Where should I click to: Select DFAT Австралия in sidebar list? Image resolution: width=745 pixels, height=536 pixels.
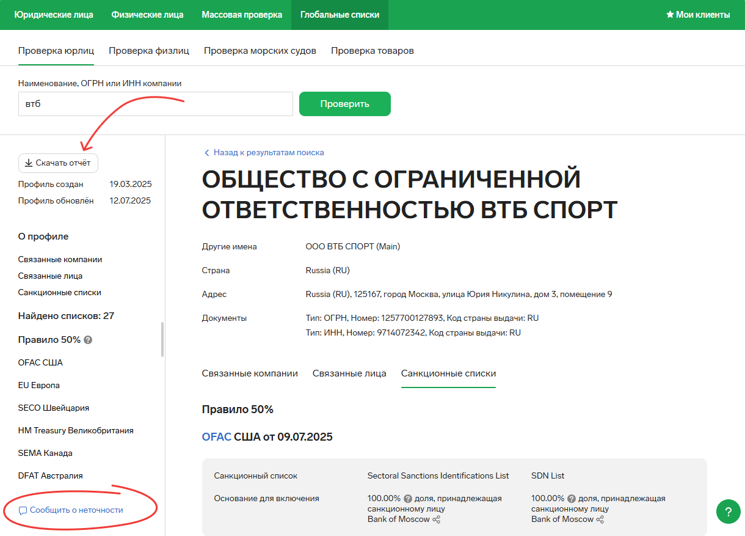tap(51, 476)
